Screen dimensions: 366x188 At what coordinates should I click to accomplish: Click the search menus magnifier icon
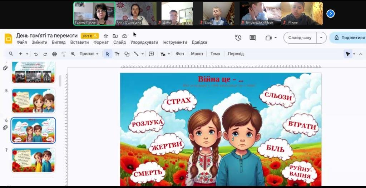[11, 54]
